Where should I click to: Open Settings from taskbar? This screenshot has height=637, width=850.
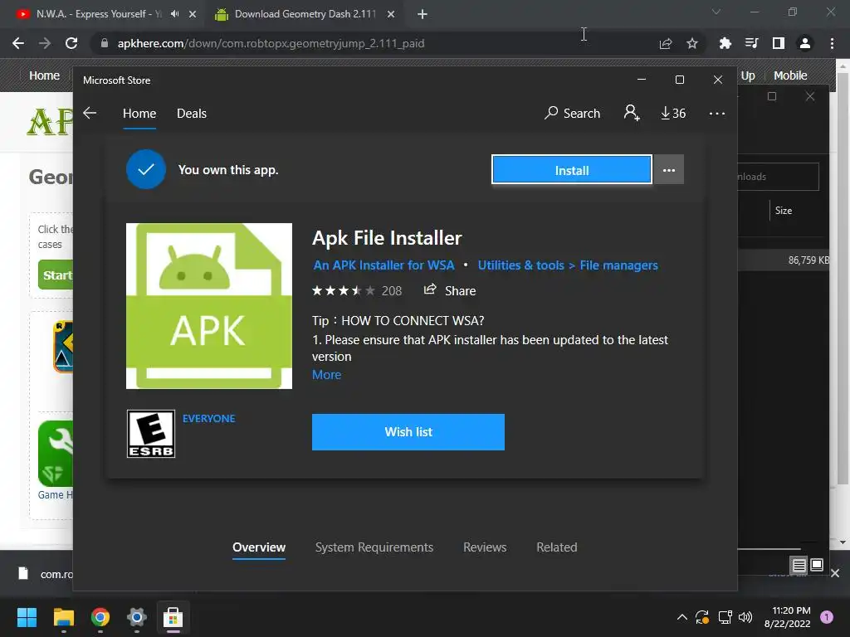coord(137,617)
